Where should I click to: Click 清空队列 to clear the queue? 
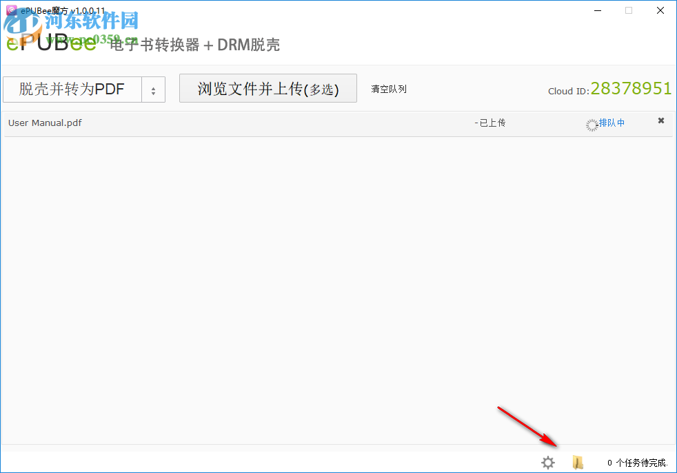click(388, 88)
